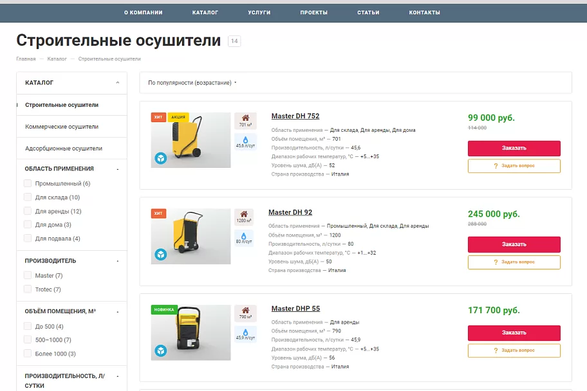587x391 pixels.
Task: Ask a question about Master DHP 55
Action: 514,350
